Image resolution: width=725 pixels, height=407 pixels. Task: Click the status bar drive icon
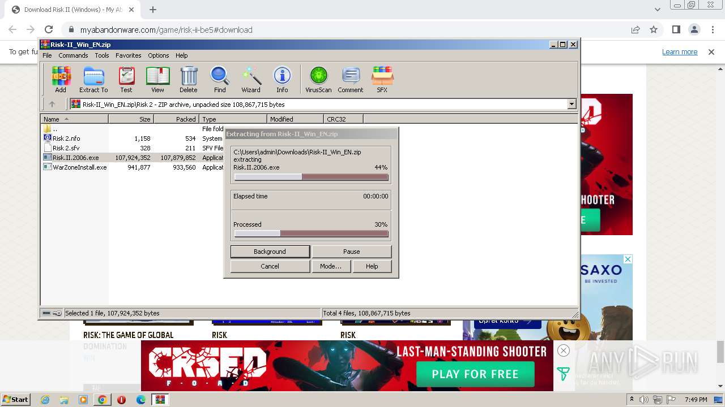point(46,313)
